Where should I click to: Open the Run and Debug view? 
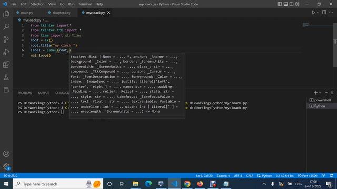click(x=6, y=52)
